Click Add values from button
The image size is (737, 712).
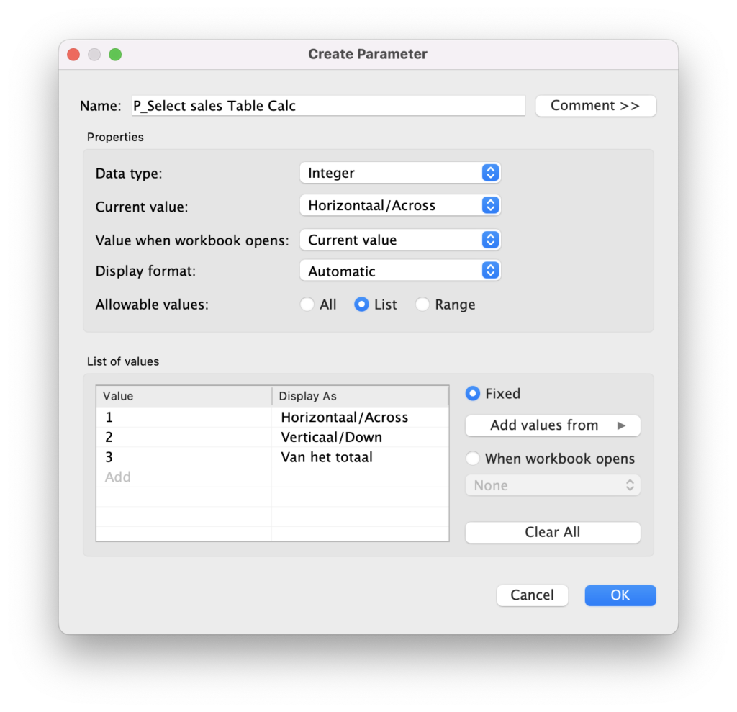[552, 425]
